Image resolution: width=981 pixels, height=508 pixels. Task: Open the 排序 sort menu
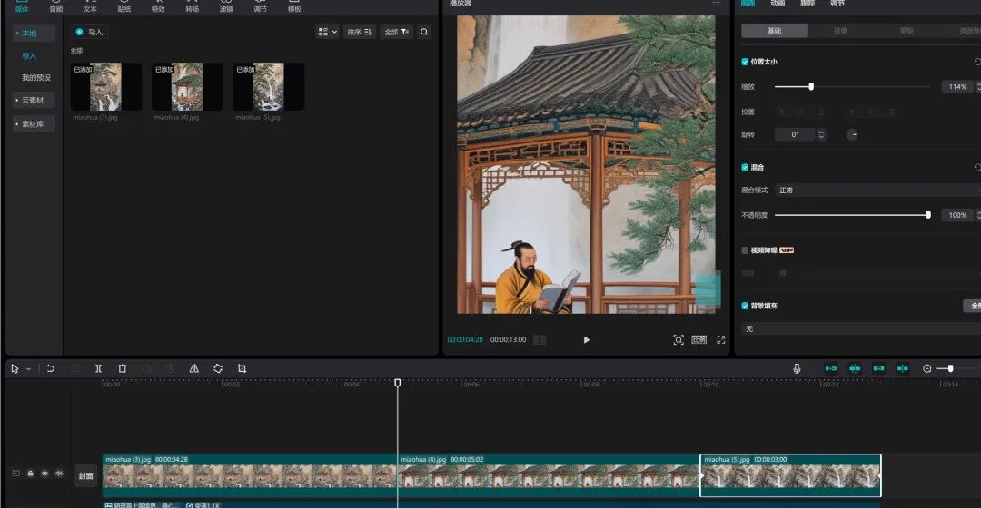[360, 32]
